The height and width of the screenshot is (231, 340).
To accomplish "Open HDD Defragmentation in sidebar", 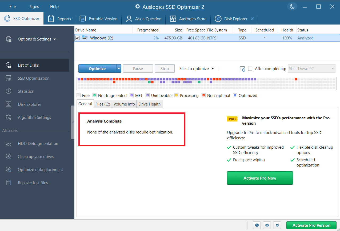I will (x=38, y=144).
